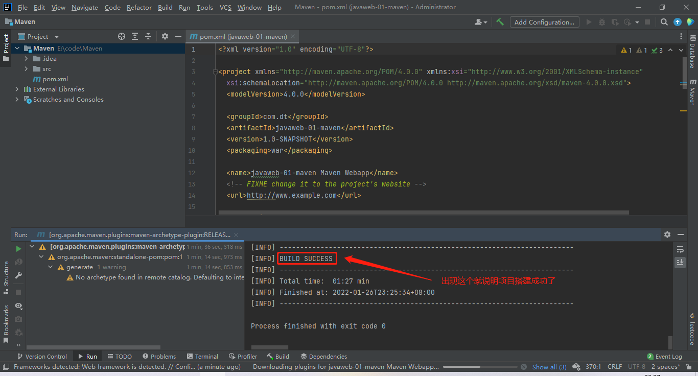The width and height of the screenshot is (698, 376).
Task: Open the Event Log
Action: coord(664,357)
